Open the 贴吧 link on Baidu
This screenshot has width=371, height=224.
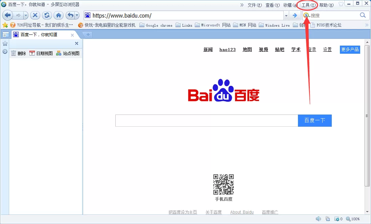click(279, 49)
